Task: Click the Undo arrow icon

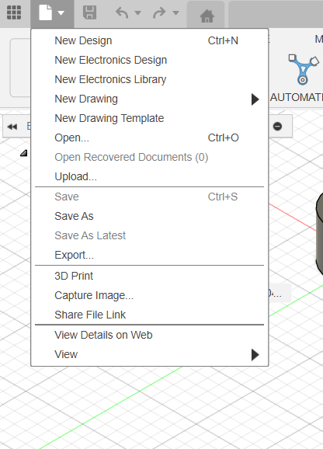Action: pos(122,12)
